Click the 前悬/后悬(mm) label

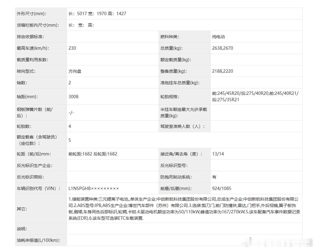point(176,189)
